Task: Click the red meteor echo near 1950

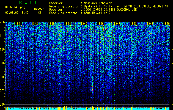Action: coord(165,77)
